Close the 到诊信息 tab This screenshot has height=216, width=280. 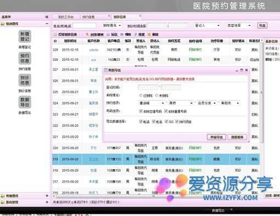pyautogui.click(x=140, y=16)
